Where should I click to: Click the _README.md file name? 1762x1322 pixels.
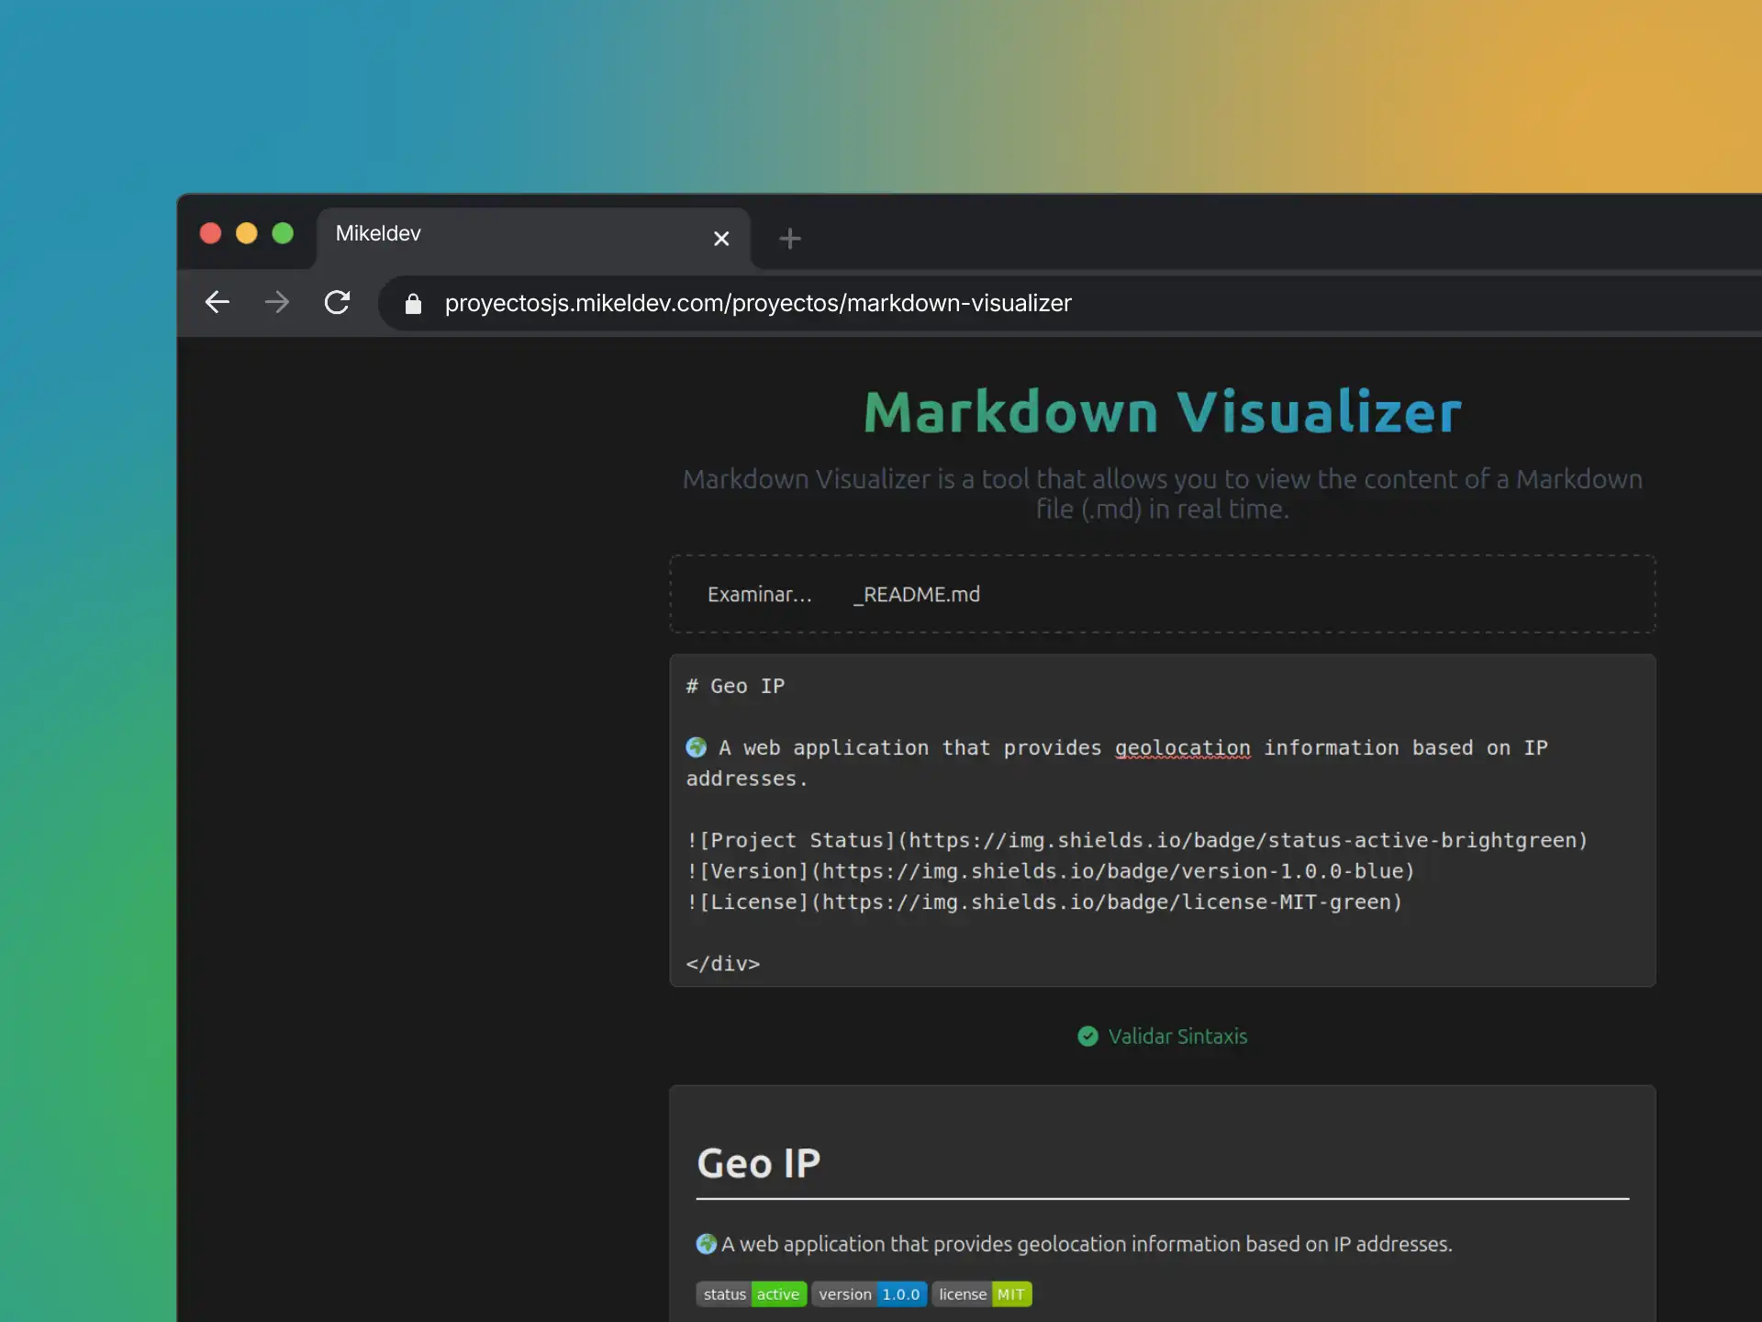click(x=917, y=595)
